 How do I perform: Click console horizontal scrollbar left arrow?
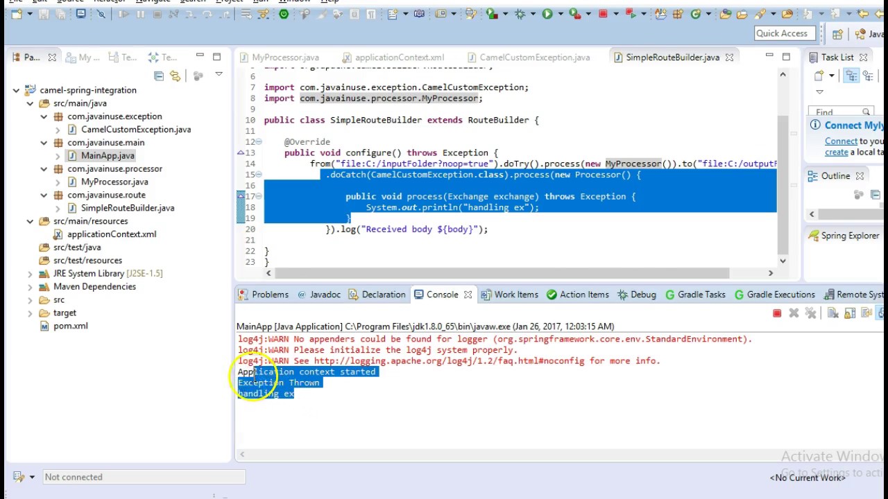point(241,455)
